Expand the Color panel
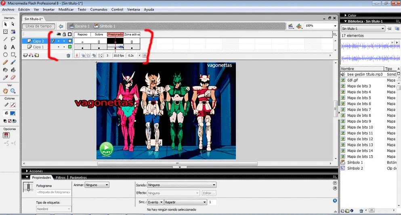The image size is (401, 215). 346,15
